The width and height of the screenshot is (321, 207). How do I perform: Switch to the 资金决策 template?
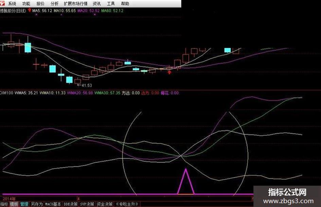tap(104, 204)
